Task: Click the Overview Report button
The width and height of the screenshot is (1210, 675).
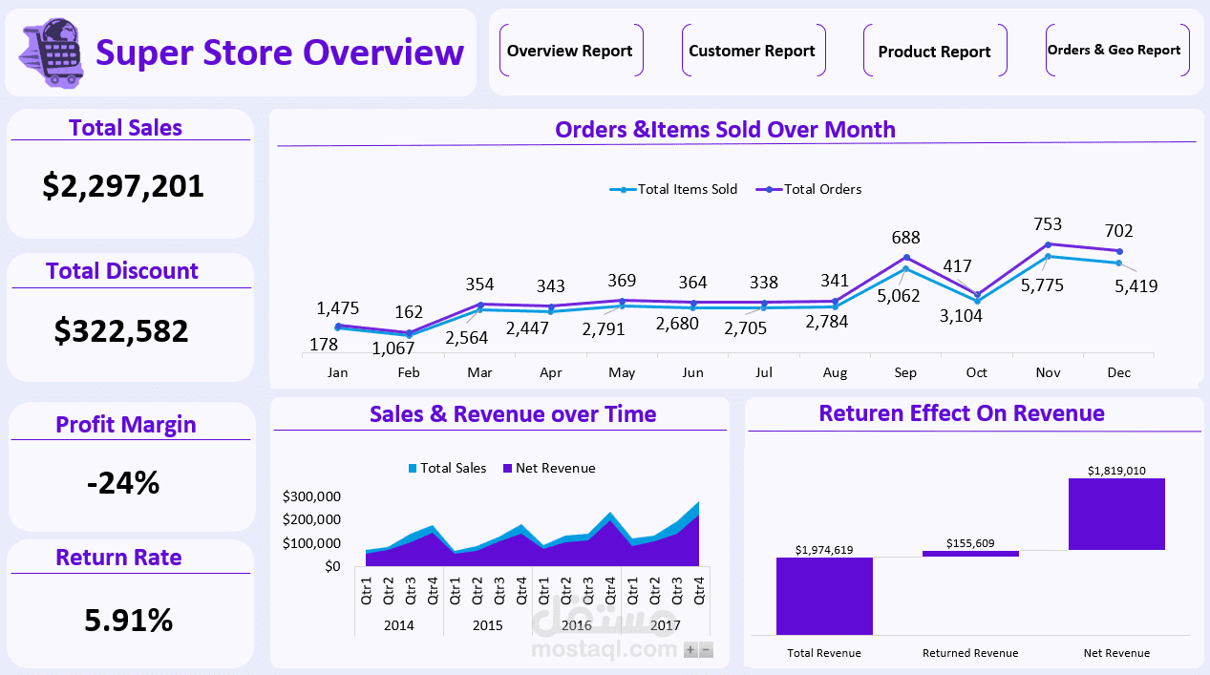Action: pyautogui.click(x=570, y=51)
